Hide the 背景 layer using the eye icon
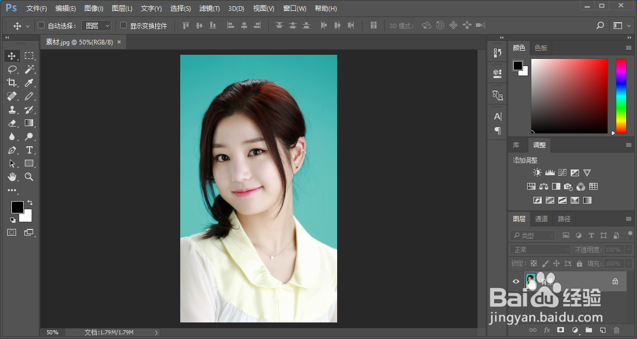Image resolution: width=637 pixels, height=339 pixels. [x=516, y=281]
